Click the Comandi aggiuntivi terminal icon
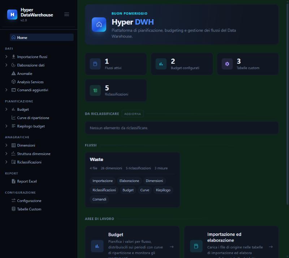This screenshot has width=289, height=258. tap(13, 90)
